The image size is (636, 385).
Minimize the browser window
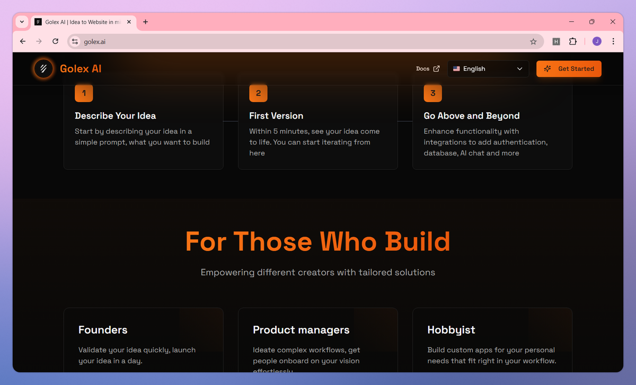[x=572, y=22]
